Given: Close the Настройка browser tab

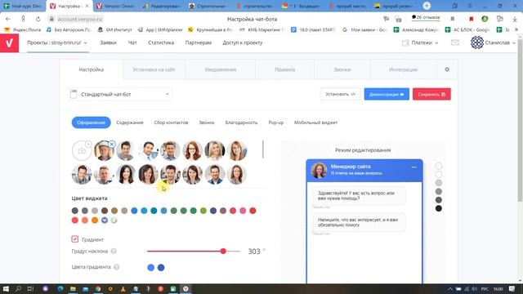Looking at the screenshot, I should coord(87,6).
